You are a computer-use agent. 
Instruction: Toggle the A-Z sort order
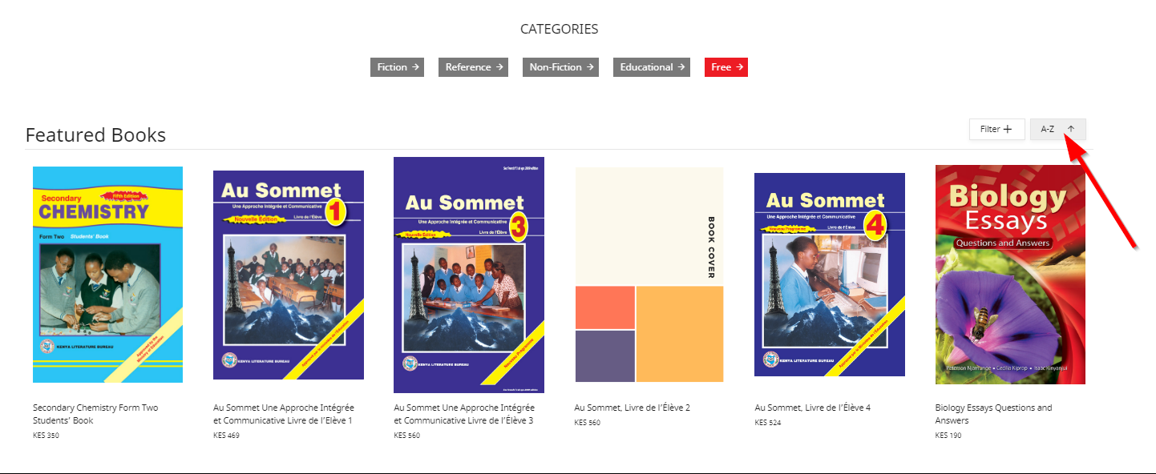(x=1057, y=129)
